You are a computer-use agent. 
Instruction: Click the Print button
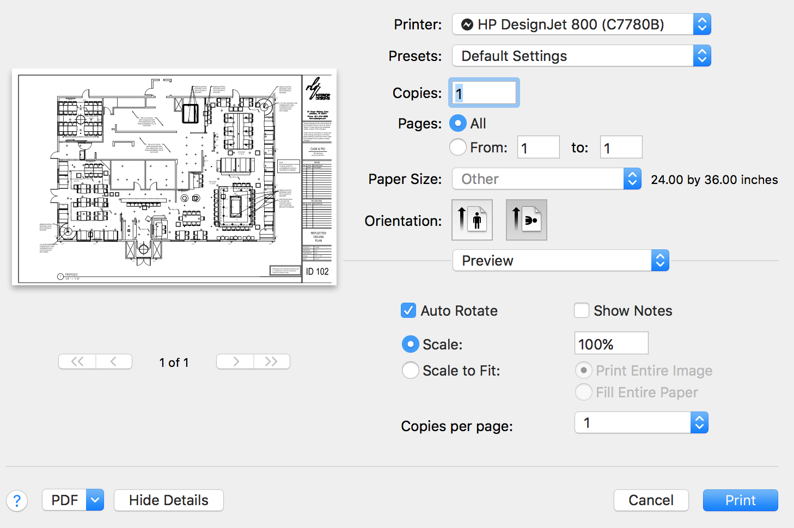pos(740,500)
